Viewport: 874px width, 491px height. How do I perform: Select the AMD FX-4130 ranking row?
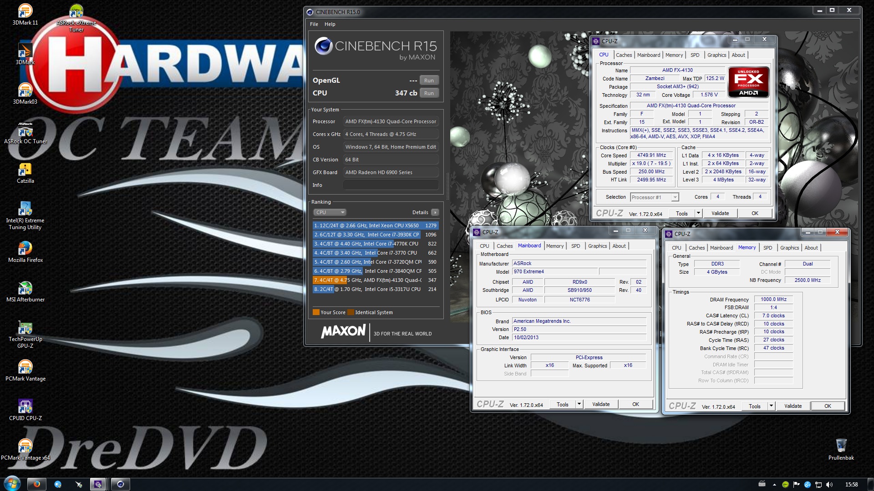[376, 280]
